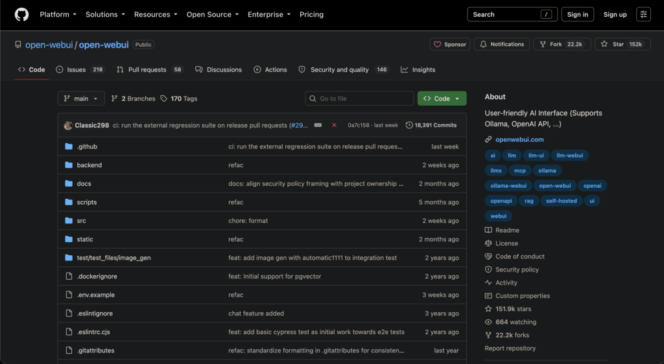Fork the repository with Fork button
The height and width of the screenshot is (364, 664).
tap(562, 45)
